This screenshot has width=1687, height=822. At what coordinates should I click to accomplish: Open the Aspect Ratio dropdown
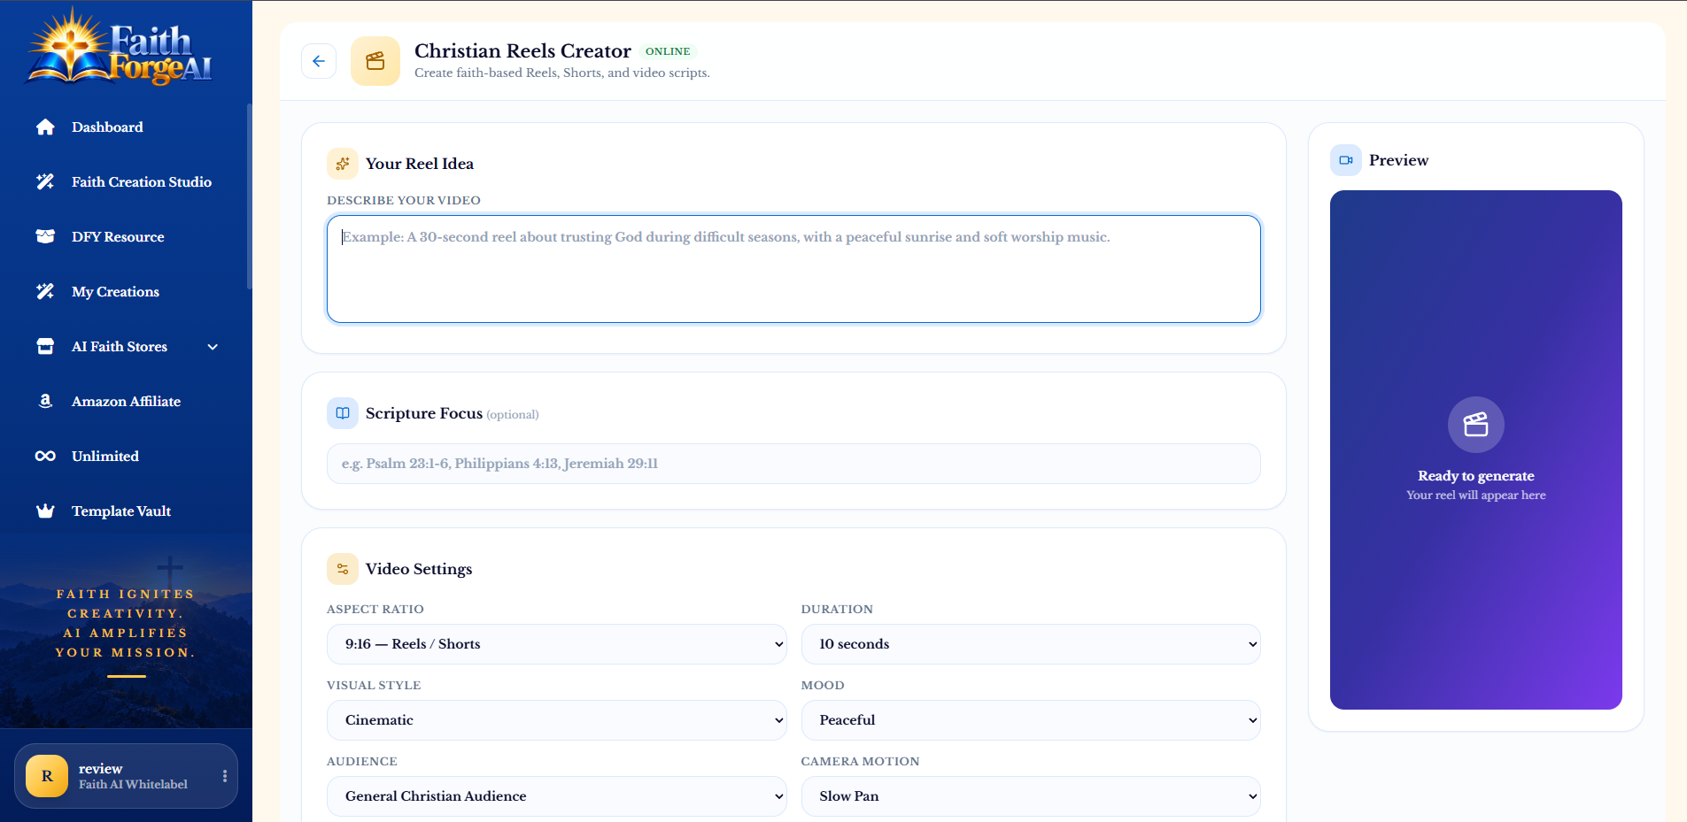click(x=556, y=644)
